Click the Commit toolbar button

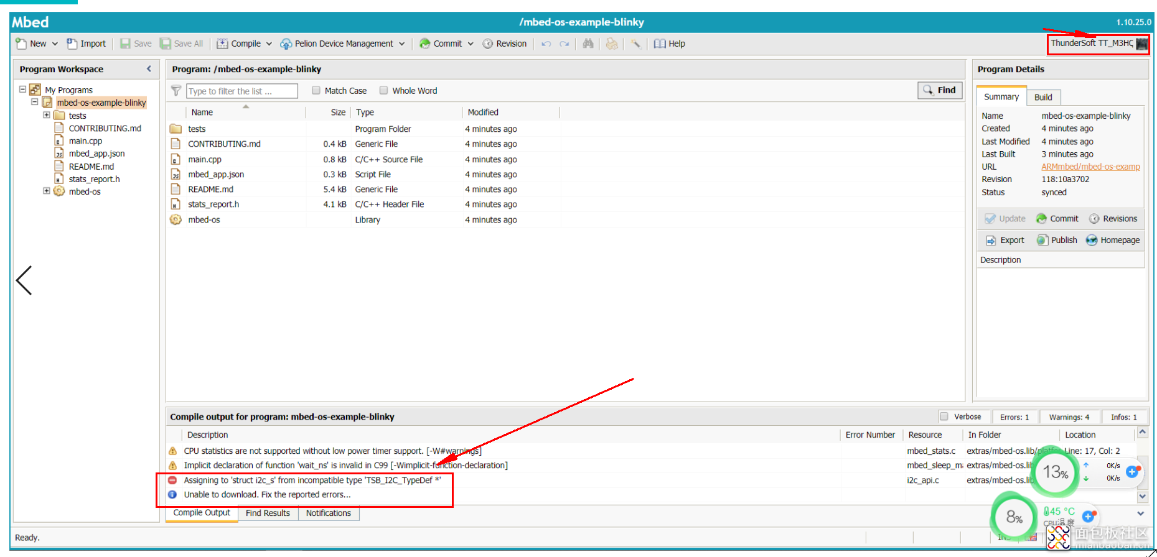tap(441, 44)
